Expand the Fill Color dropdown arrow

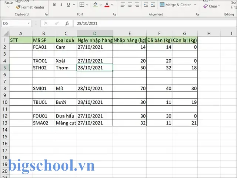pos(101,5)
